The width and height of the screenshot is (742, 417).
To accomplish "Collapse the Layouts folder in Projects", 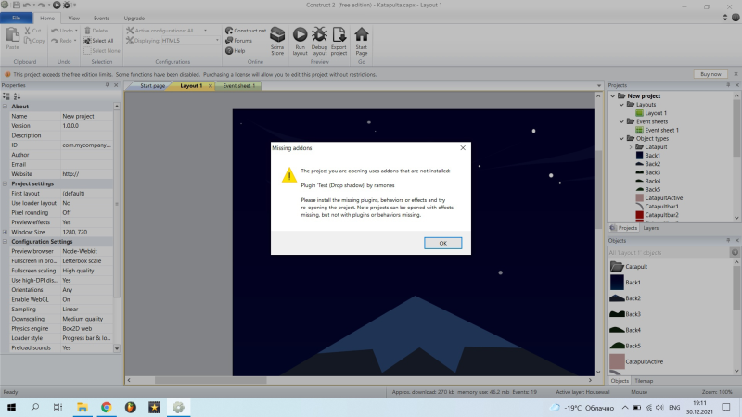I will (621, 105).
